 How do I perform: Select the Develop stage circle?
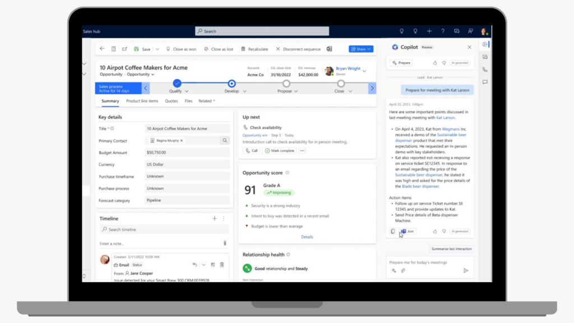pyautogui.click(x=232, y=84)
